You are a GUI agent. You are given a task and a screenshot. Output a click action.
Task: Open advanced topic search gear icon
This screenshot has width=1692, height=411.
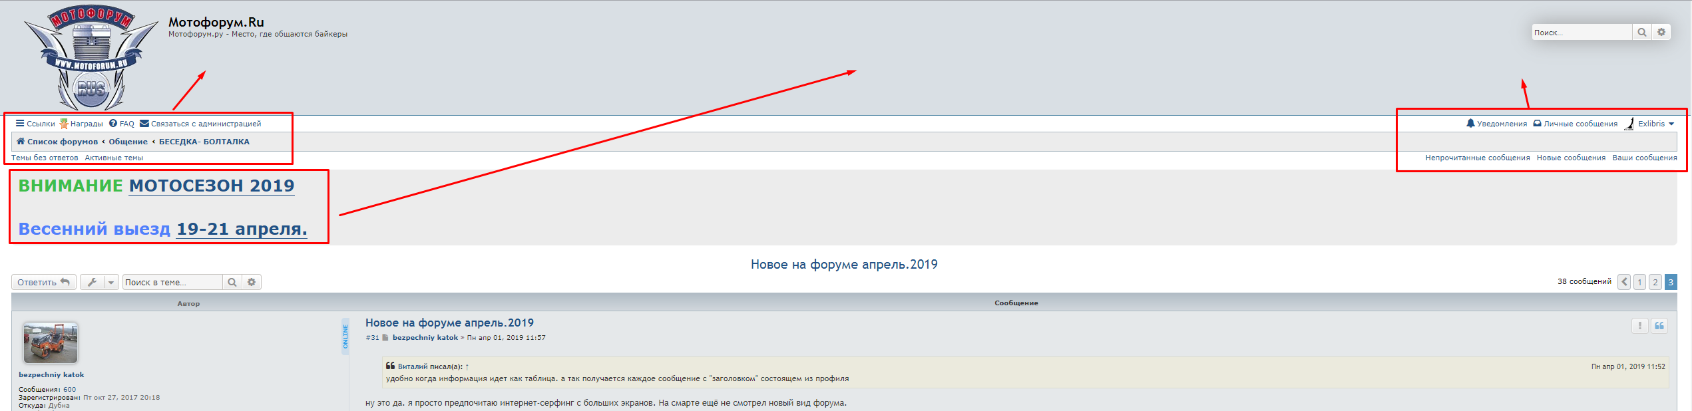[252, 282]
